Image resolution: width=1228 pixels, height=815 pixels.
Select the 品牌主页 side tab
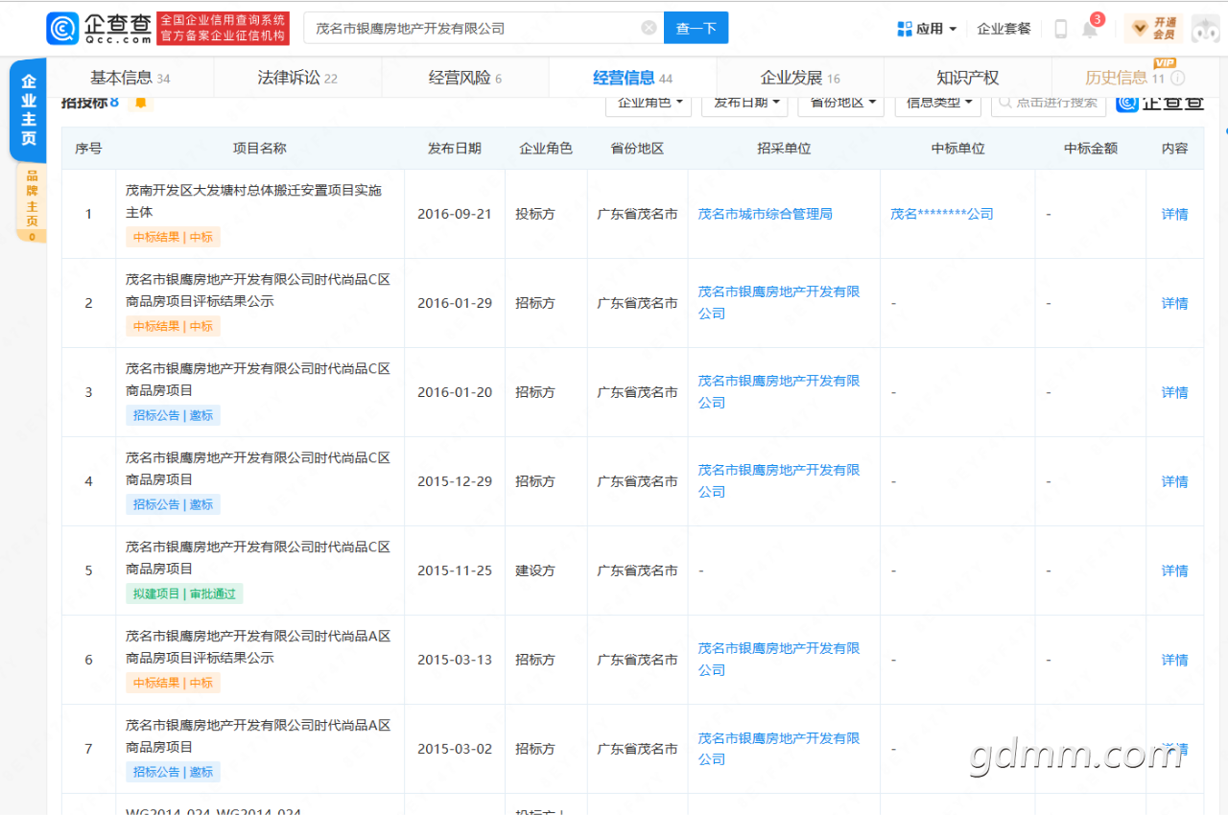tap(31, 201)
